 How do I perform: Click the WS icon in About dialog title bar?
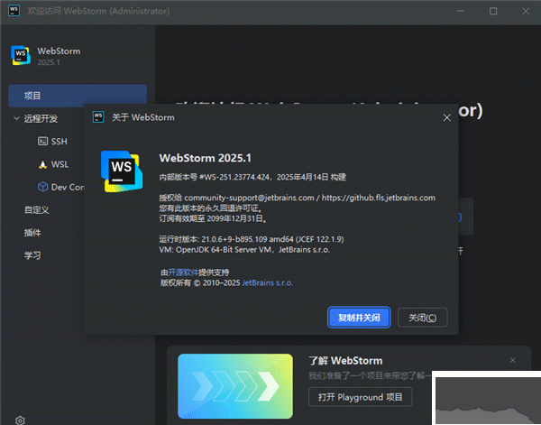tap(98, 117)
